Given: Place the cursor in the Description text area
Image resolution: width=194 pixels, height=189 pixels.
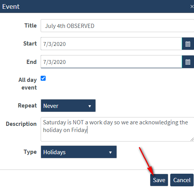Looking at the screenshot, I should click(117, 129).
